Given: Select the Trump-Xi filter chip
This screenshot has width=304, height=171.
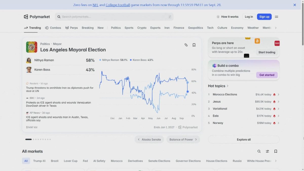Looking at the screenshot, I should (39, 161).
